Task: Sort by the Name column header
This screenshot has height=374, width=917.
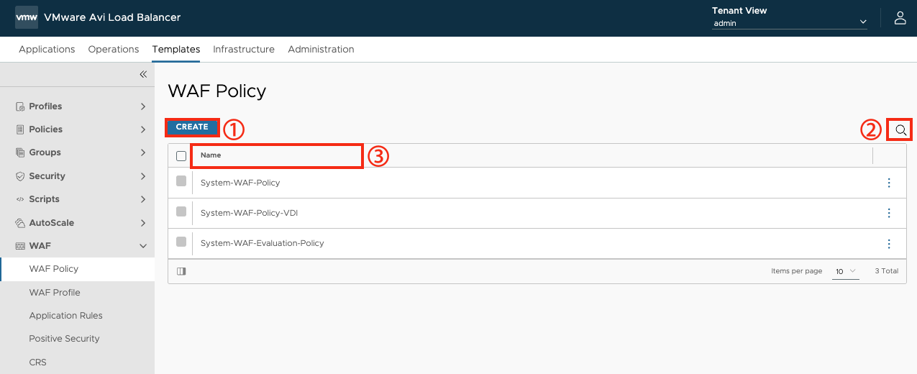Action: tap(211, 155)
